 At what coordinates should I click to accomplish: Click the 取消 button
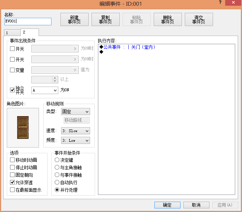click(196, 205)
